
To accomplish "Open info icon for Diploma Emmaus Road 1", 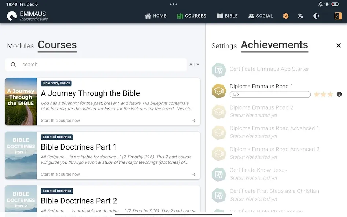I will [x=339, y=94].
